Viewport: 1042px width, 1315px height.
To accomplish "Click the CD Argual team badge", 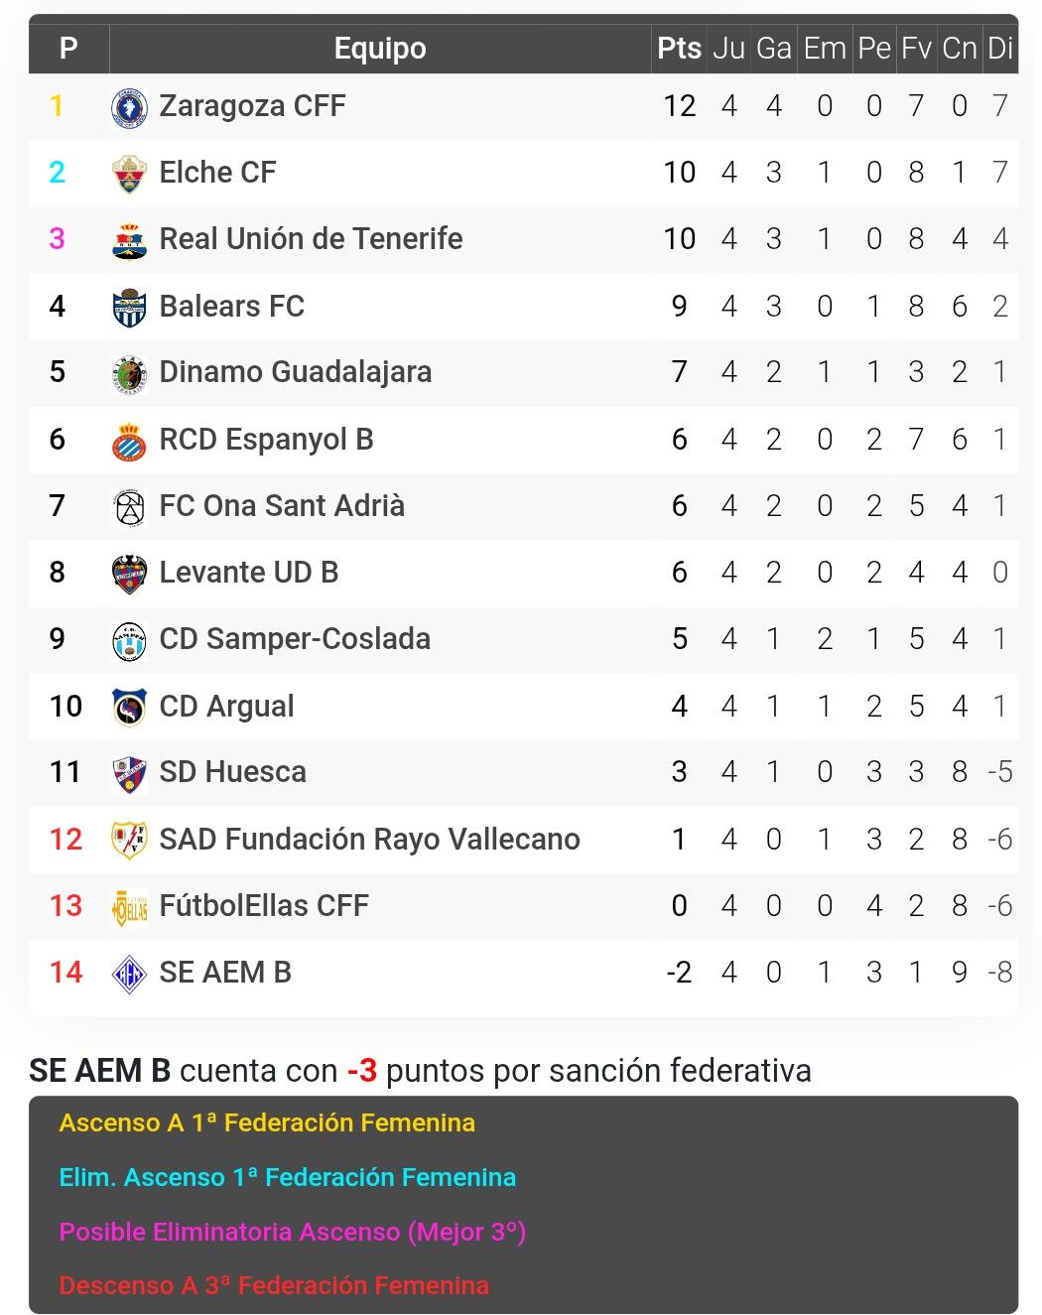I will pyautogui.click(x=129, y=707).
